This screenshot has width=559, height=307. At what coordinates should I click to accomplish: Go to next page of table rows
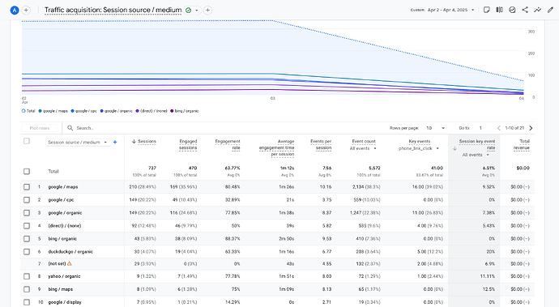tap(531, 128)
